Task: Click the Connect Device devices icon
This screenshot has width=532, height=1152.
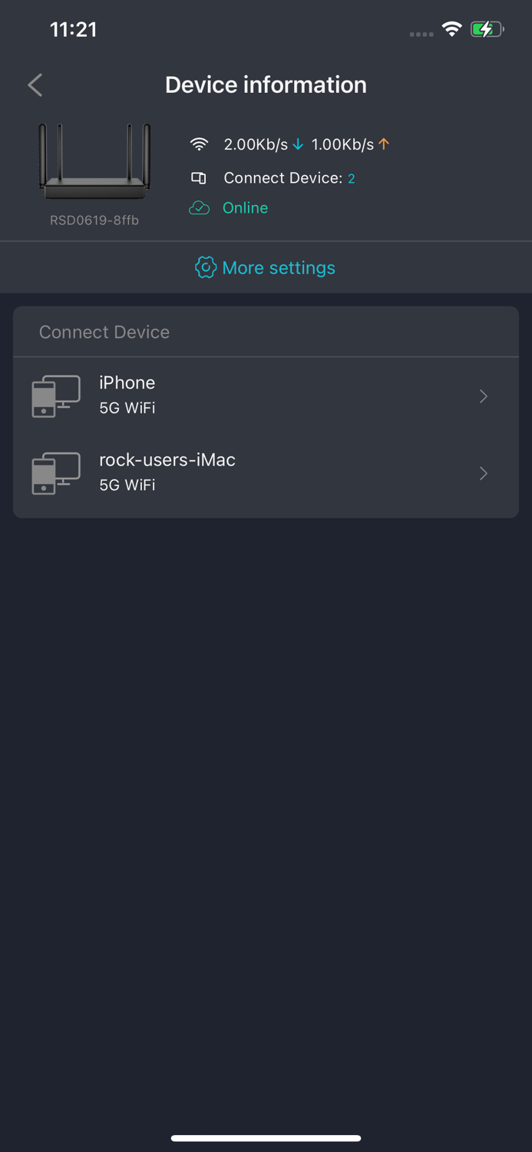Action: pyautogui.click(x=199, y=177)
